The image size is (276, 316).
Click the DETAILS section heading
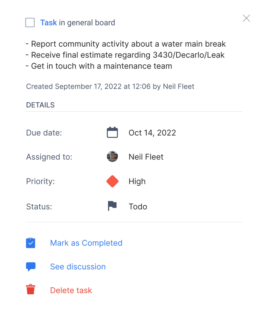(x=40, y=105)
